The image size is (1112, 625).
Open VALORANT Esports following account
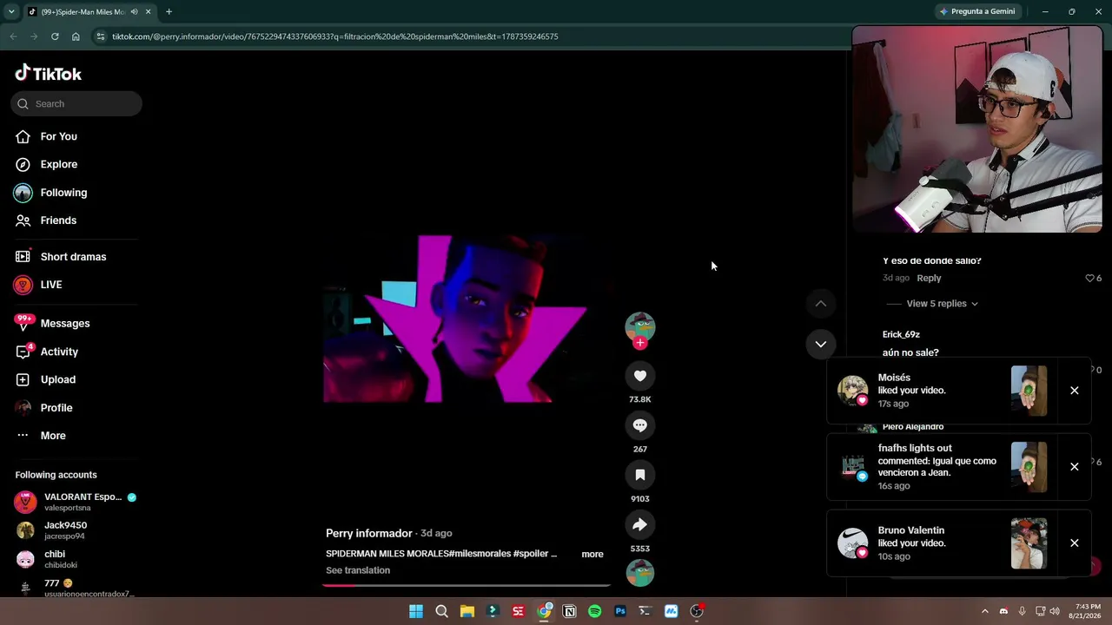tap(76, 502)
